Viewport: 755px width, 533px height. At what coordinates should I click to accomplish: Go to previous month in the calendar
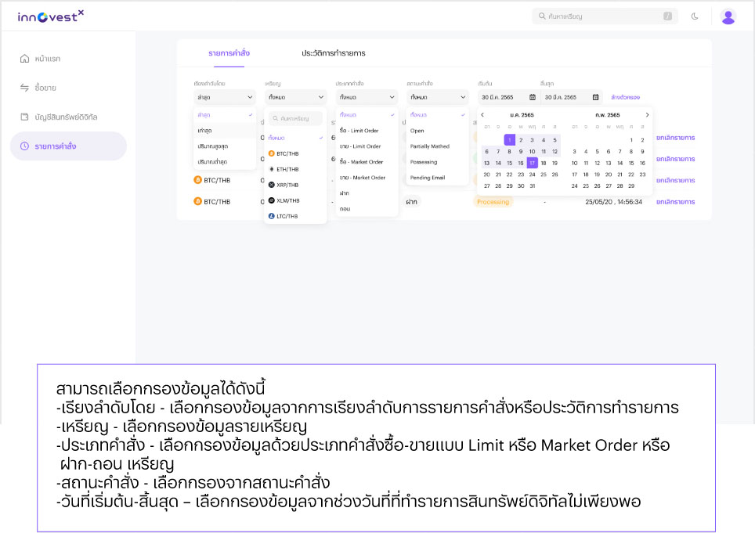pyautogui.click(x=482, y=115)
